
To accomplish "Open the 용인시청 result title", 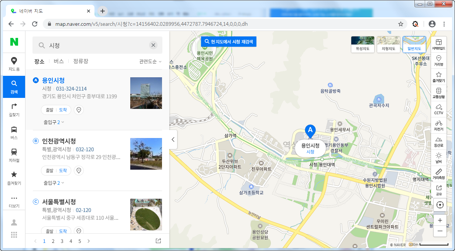I will [x=54, y=80].
